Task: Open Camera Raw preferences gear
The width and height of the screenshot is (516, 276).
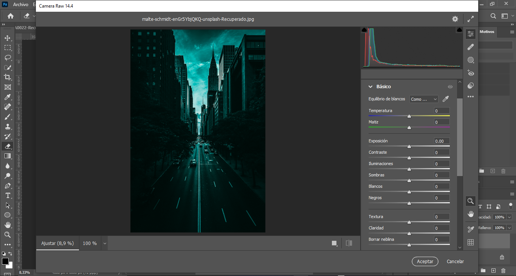Action: (x=455, y=19)
